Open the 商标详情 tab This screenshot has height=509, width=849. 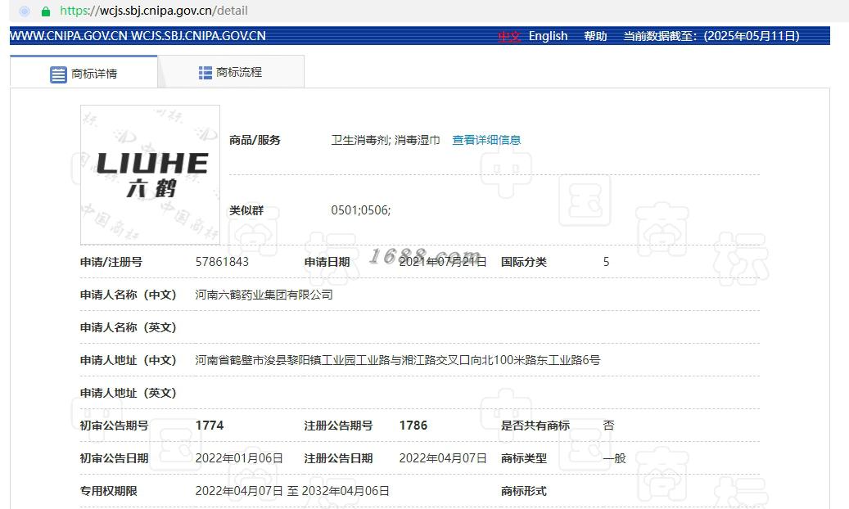tap(84, 72)
